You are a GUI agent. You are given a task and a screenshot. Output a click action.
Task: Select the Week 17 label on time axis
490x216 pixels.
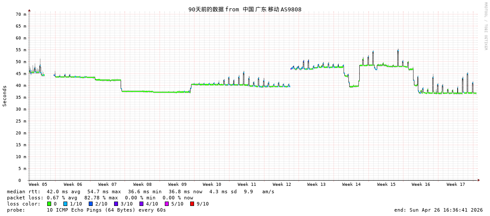coord(455,185)
